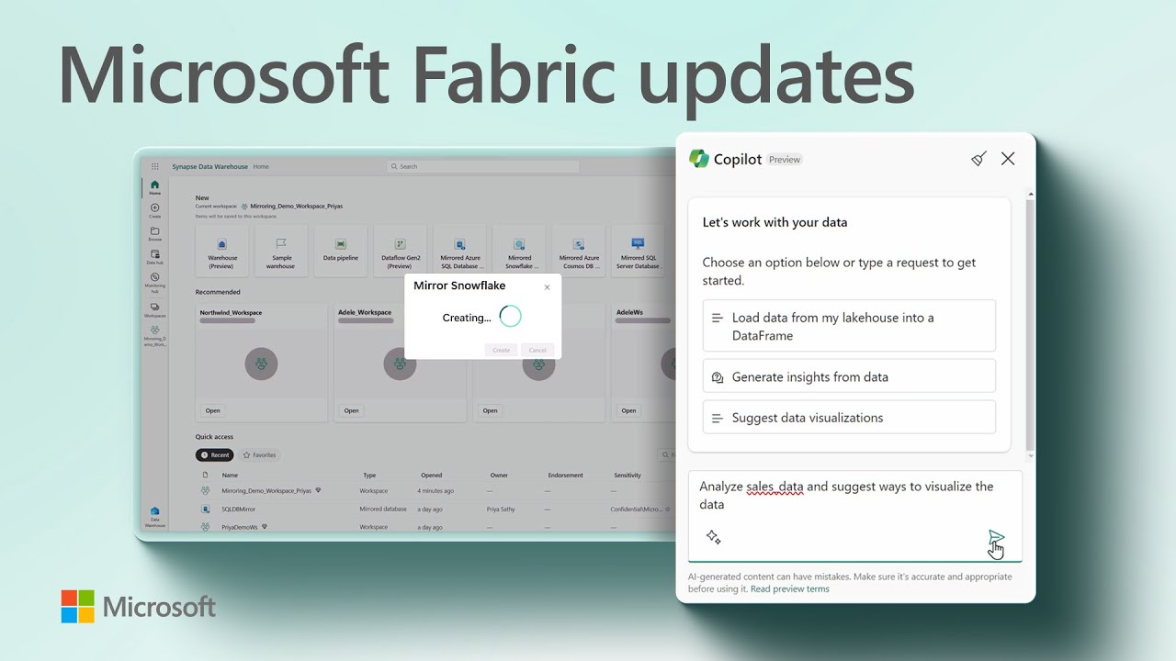This screenshot has height=661, width=1176.
Task: Click the Home breadcrumb in the header
Action: [x=261, y=167]
